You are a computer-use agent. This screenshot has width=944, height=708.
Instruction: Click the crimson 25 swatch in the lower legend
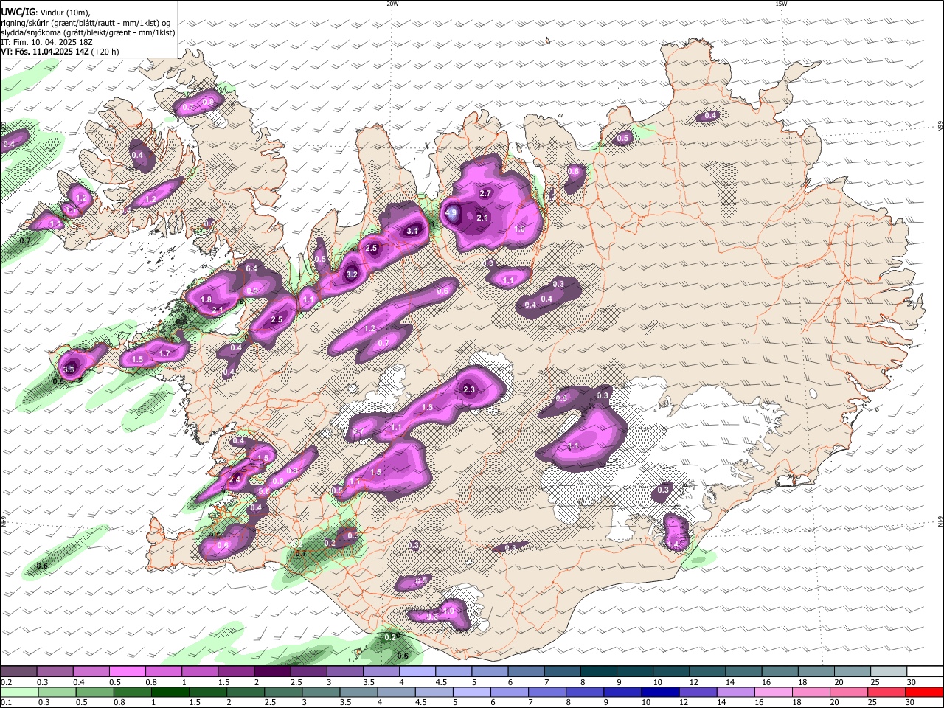coord(886,693)
